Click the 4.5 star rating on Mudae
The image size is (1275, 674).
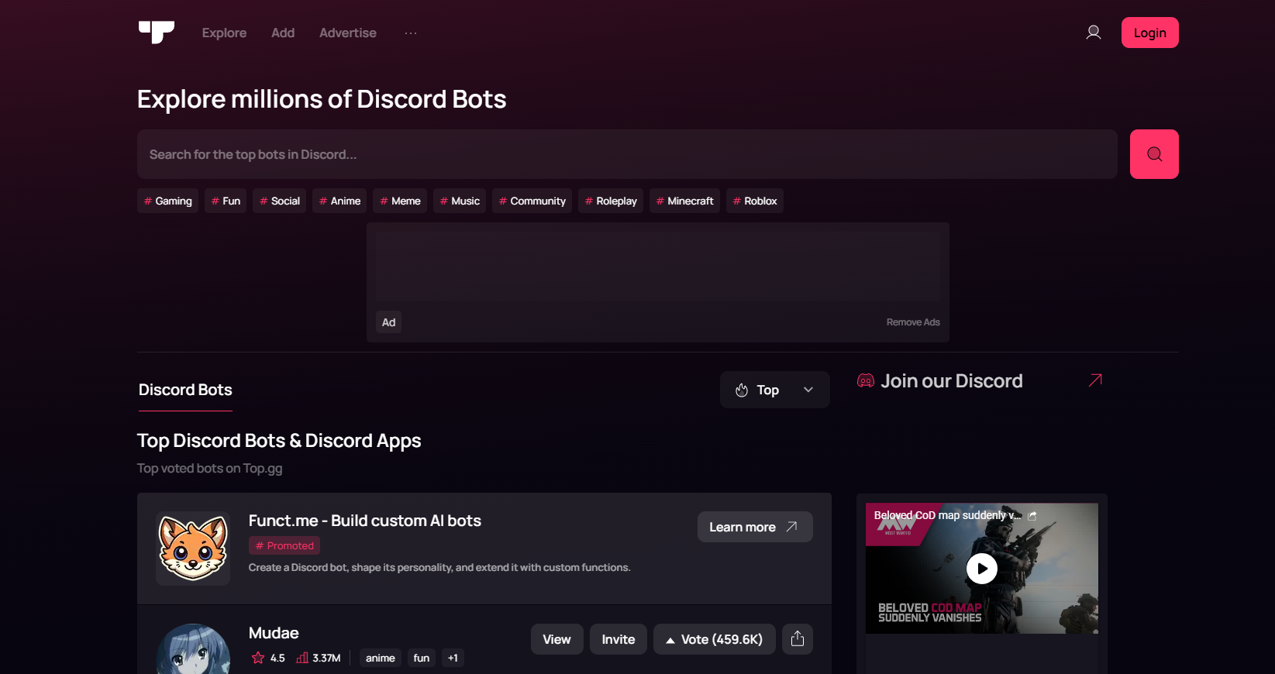click(x=268, y=658)
